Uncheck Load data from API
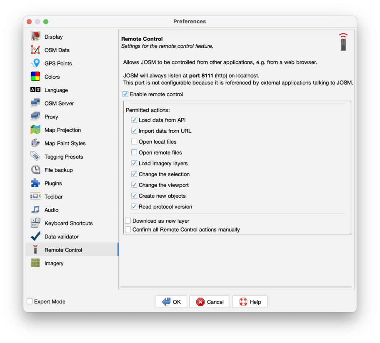This screenshot has width=380, height=343. click(134, 120)
